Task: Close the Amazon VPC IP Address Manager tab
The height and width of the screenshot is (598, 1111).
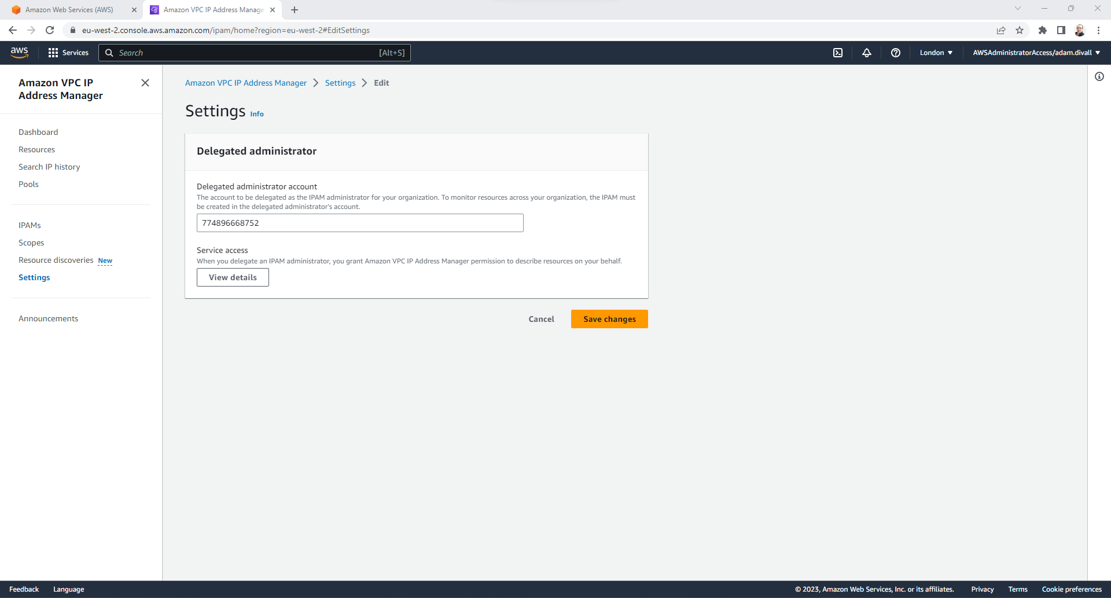Action: (x=273, y=10)
